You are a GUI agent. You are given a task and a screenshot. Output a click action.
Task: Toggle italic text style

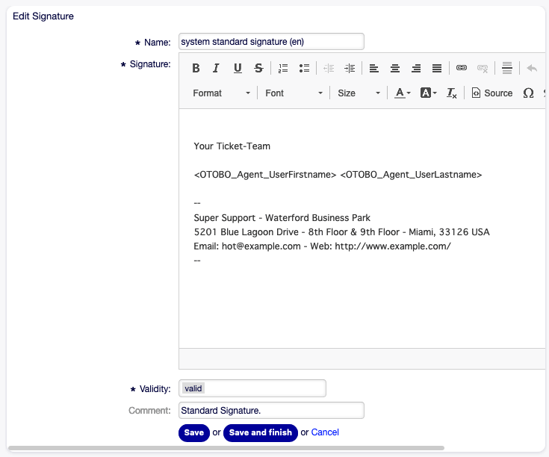217,68
